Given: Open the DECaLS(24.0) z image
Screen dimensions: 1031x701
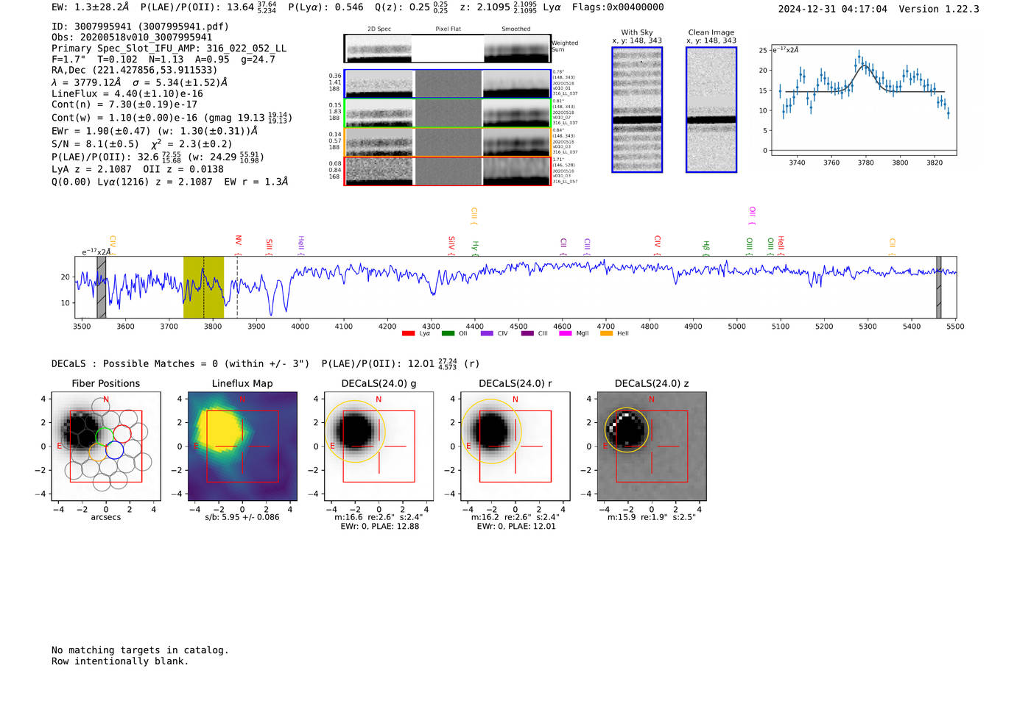Looking at the screenshot, I should [x=652, y=446].
